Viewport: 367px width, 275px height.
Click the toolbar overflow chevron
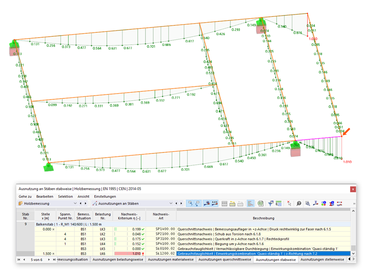pos(354,204)
